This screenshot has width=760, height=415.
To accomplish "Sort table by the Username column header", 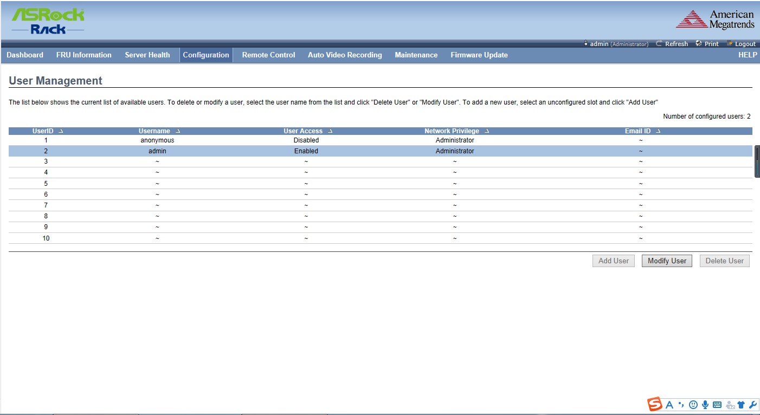I will pos(159,131).
